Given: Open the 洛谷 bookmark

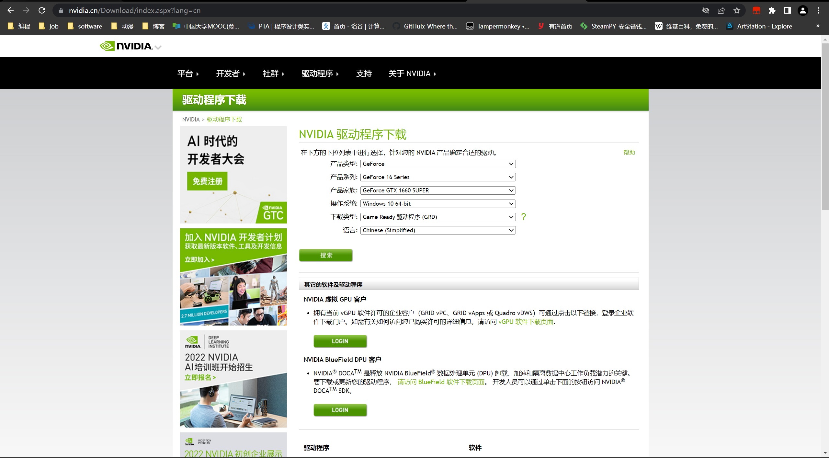Looking at the screenshot, I should pyautogui.click(x=353, y=26).
